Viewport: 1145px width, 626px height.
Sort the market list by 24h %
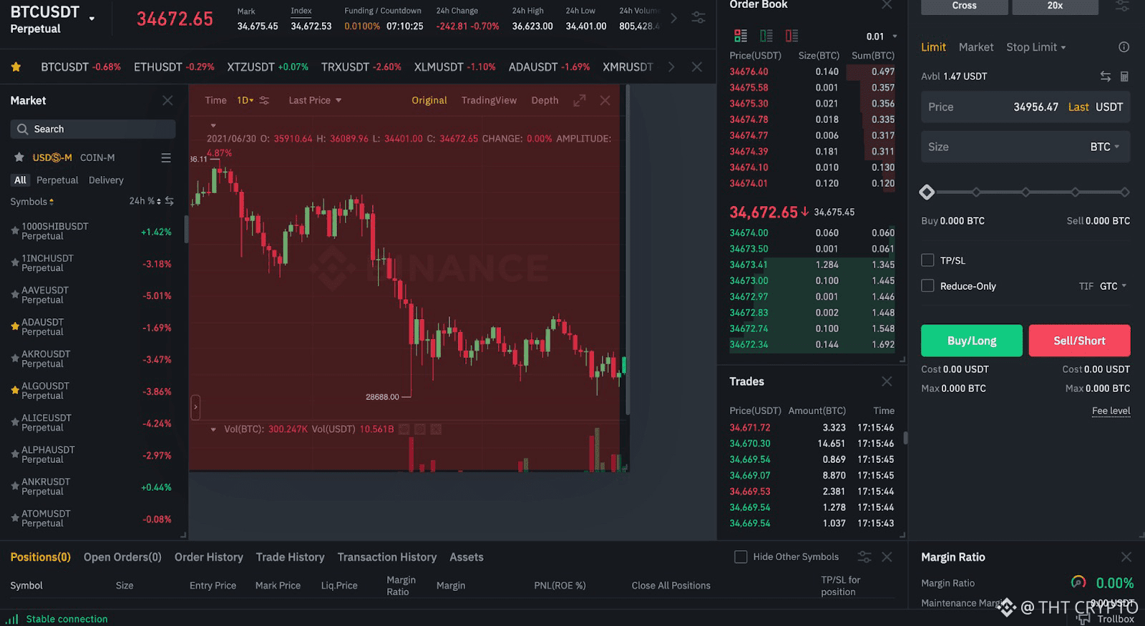[x=145, y=201]
